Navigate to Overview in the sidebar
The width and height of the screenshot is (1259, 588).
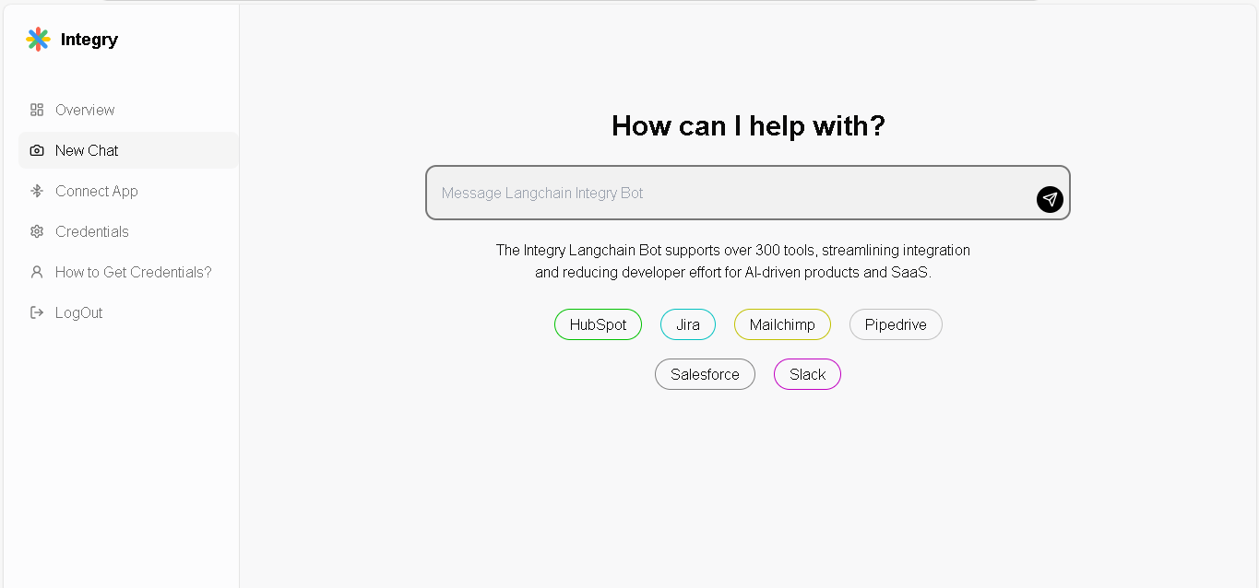85,110
